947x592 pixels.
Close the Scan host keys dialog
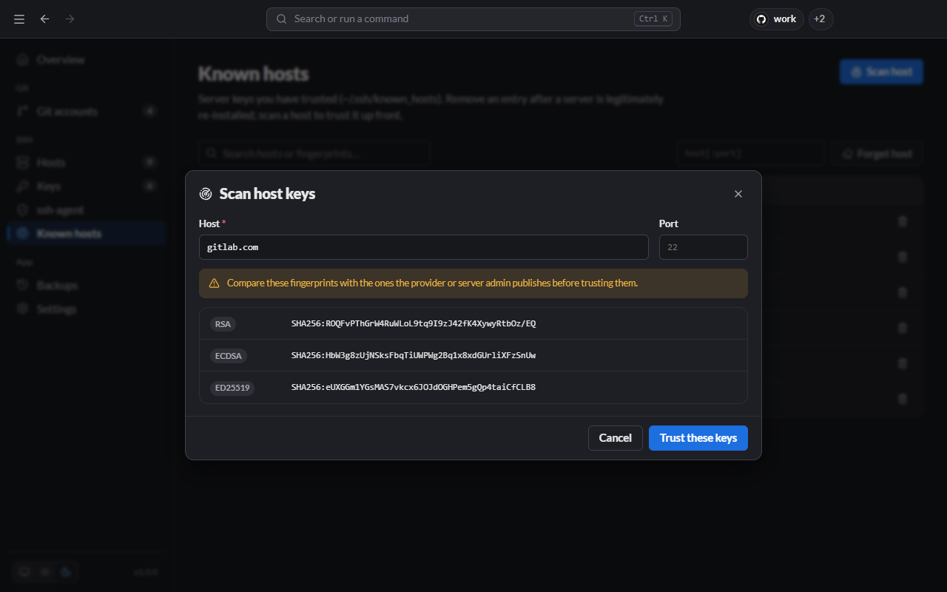point(738,194)
